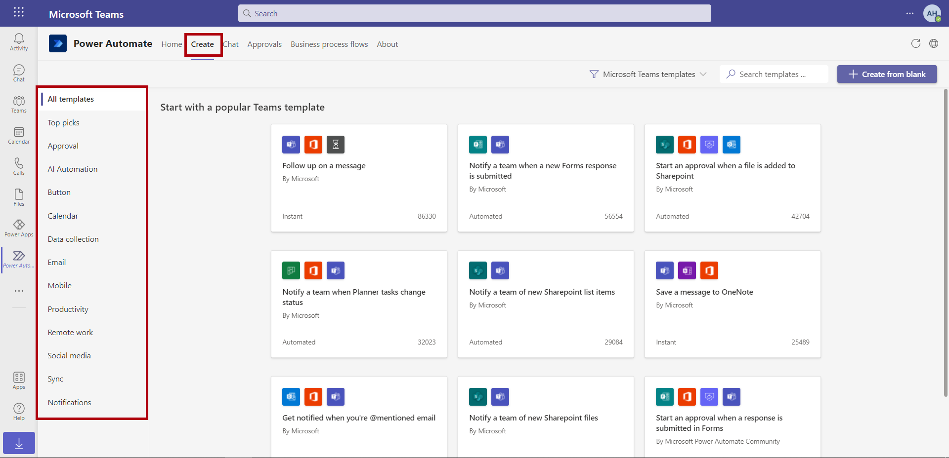Click OneNote icon on Save a message card

point(687,270)
